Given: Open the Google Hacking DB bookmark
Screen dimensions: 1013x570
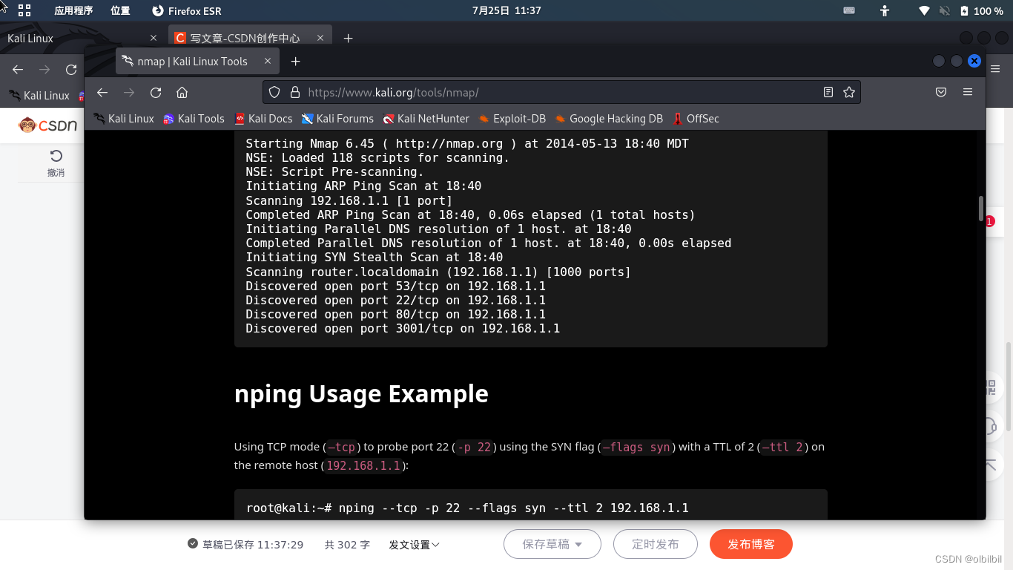Looking at the screenshot, I should [x=609, y=119].
